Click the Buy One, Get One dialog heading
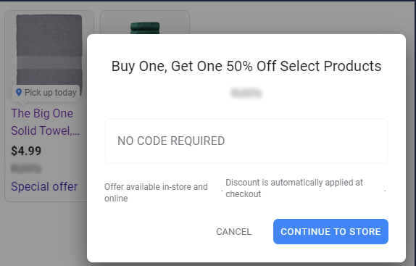The image size is (416, 266). coord(246,66)
